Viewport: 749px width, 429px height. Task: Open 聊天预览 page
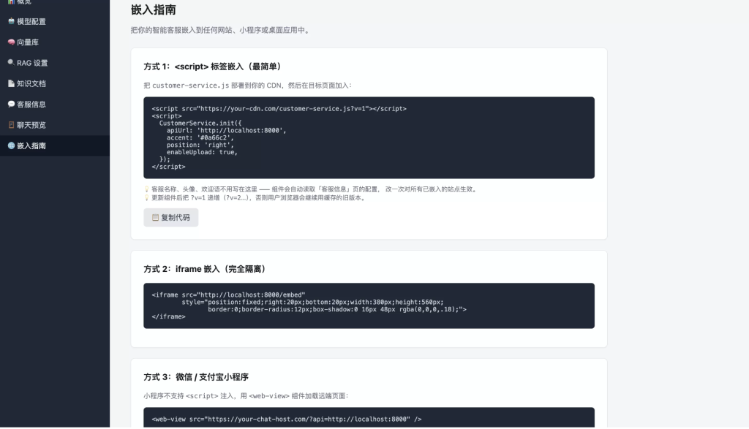pos(54,125)
